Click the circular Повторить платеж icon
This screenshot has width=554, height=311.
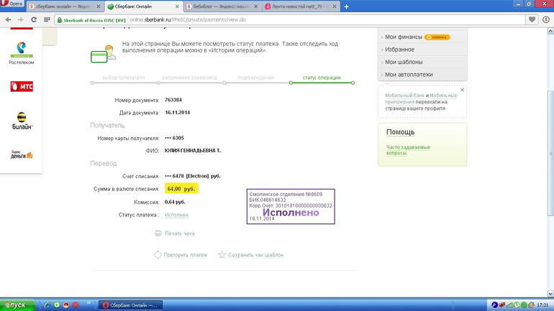(158, 255)
